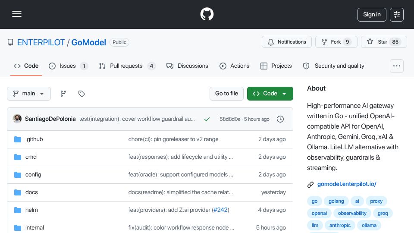Expand the more tabs ellipsis menu
The image size is (414, 233).
coord(397,66)
